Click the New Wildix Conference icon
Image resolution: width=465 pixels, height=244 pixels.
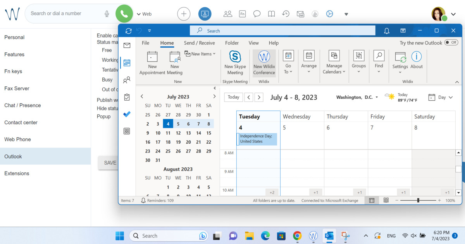point(264,57)
